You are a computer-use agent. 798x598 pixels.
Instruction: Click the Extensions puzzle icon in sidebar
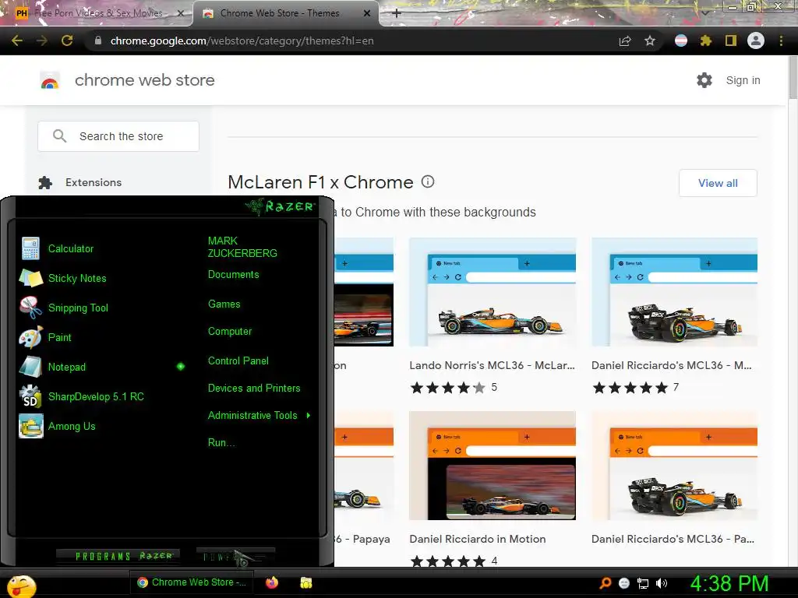(x=45, y=182)
